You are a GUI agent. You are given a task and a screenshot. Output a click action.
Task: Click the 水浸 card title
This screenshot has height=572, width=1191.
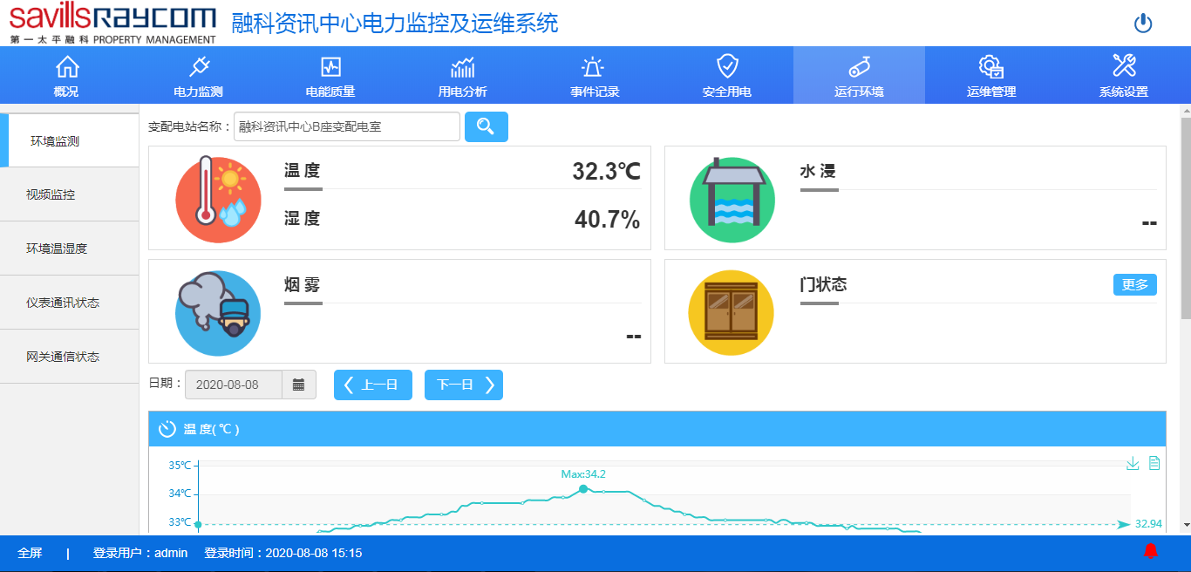click(818, 172)
